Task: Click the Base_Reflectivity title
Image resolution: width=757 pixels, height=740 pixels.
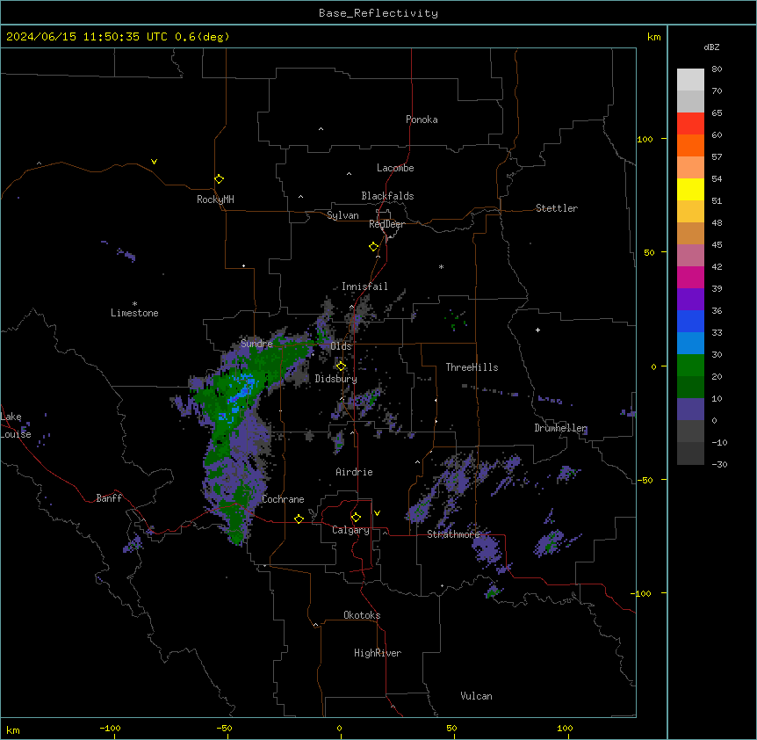Action: pyautogui.click(x=378, y=13)
